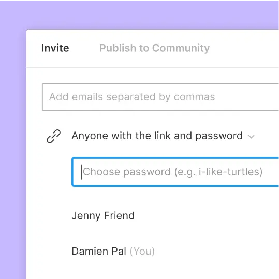Click the link-sharing icon left of Anyone

[x=53, y=136]
